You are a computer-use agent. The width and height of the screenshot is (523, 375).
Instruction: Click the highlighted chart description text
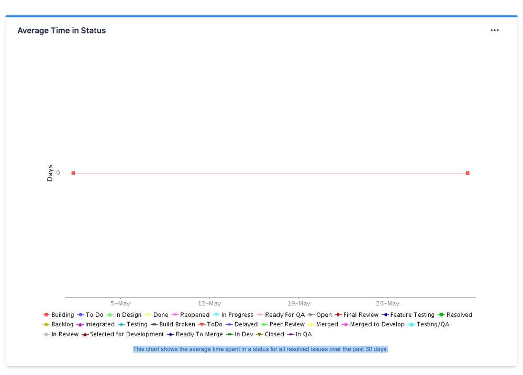click(x=260, y=349)
